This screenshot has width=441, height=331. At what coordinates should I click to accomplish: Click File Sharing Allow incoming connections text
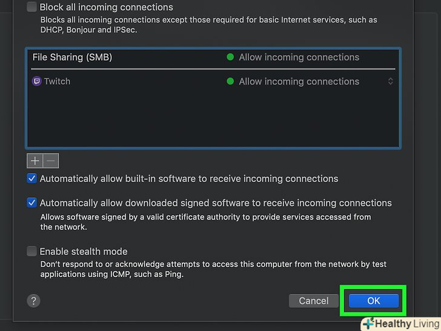299,57
